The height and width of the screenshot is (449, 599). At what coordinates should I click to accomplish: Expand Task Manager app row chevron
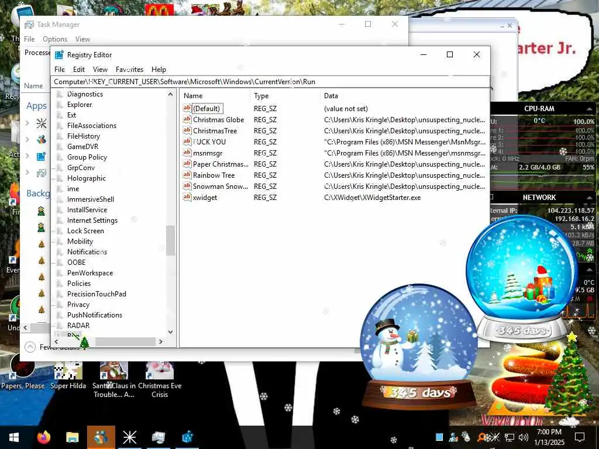tap(27, 172)
